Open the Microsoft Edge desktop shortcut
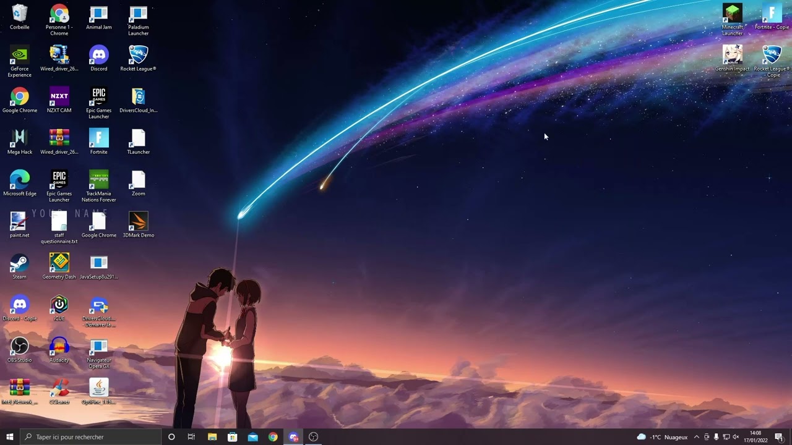 coord(19,183)
